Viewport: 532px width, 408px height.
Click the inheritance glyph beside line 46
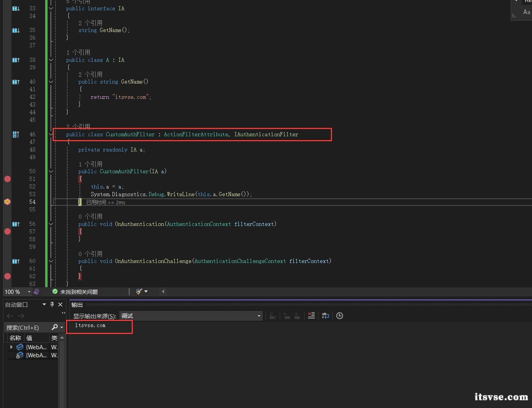tap(16, 134)
